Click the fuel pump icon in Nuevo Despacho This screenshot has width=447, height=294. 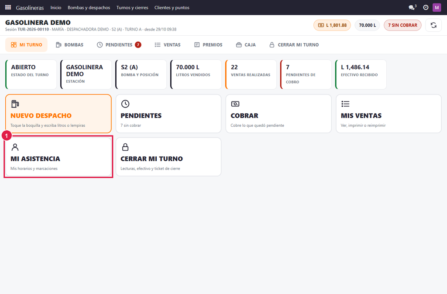[15, 104]
